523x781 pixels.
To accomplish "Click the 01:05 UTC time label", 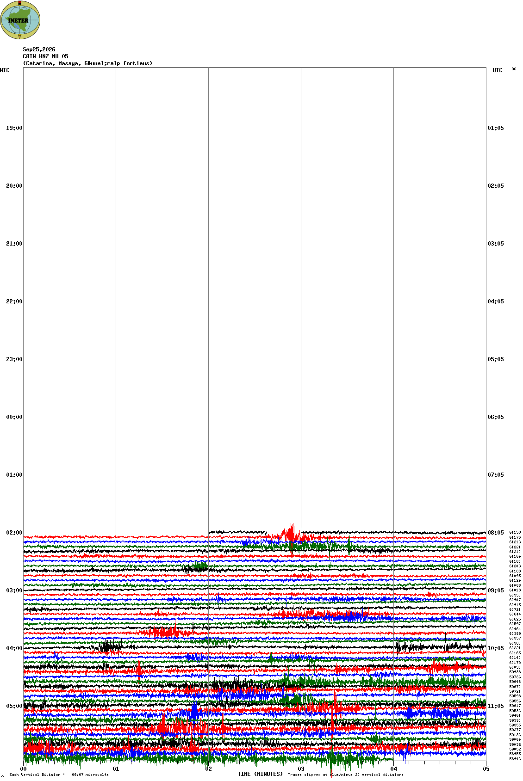I will point(496,128).
